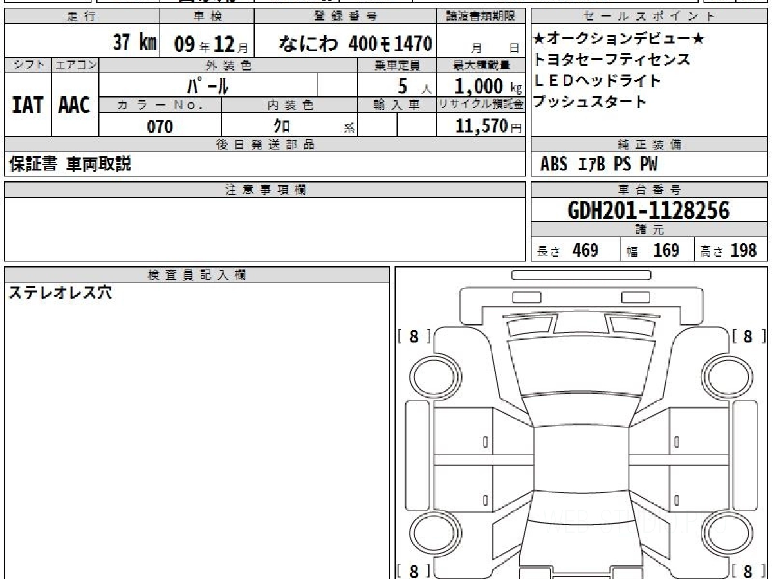Select the リサイクル預託金 header
The width and height of the screenshot is (772, 579).
(x=481, y=106)
